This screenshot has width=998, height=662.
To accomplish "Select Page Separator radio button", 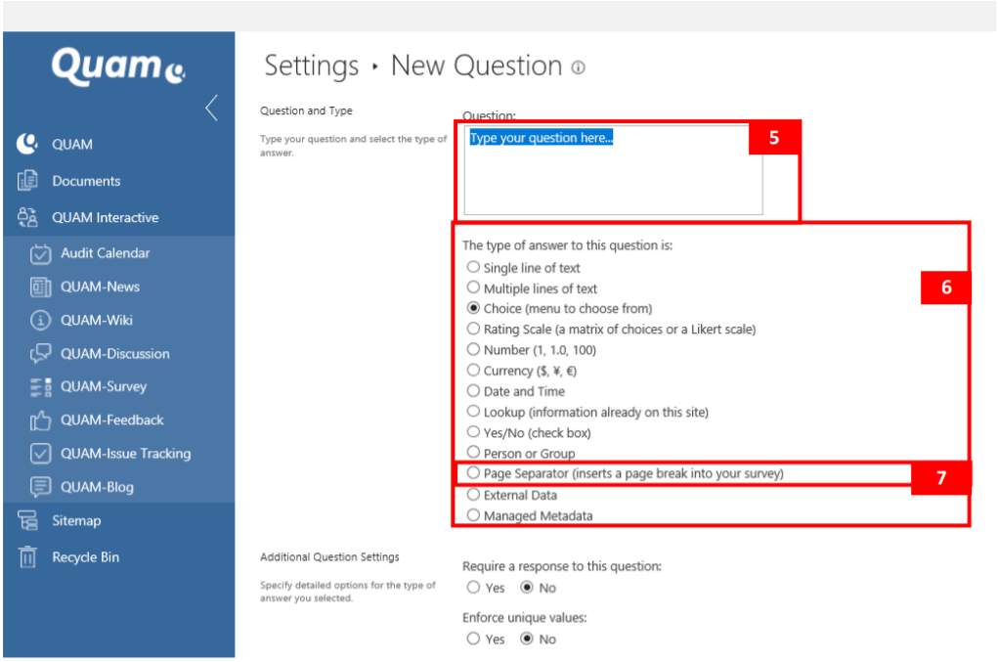I will pos(473,473).
